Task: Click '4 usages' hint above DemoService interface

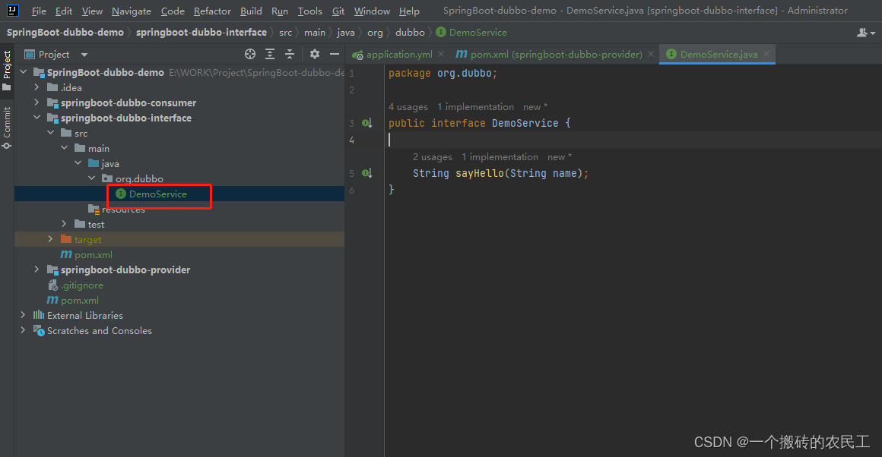Action: coord(408,107)
